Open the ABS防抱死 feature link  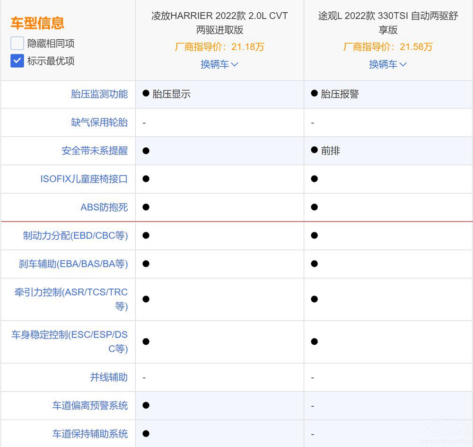104,207
